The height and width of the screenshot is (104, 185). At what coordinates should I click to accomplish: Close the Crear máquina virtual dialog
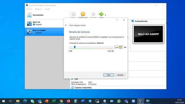(x=124, y=20)
